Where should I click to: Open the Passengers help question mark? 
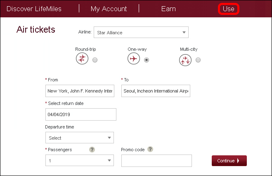(x=92, y=150)
